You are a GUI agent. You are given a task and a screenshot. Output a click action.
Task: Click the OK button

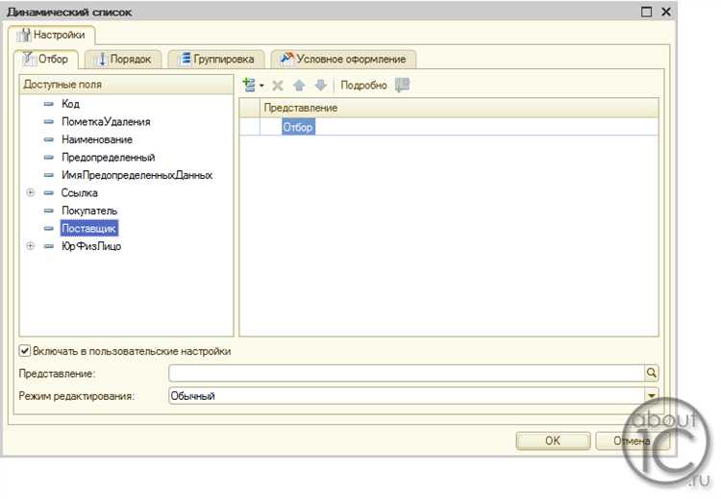pyautogui.click(x=553, y=440)
